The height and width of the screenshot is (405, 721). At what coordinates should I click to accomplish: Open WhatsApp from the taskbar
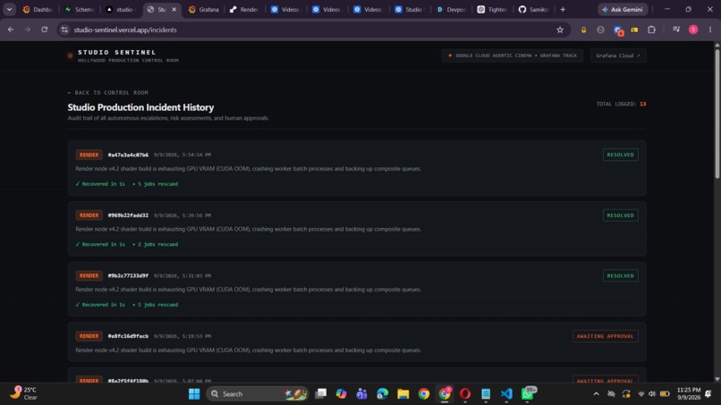point(528,394)
